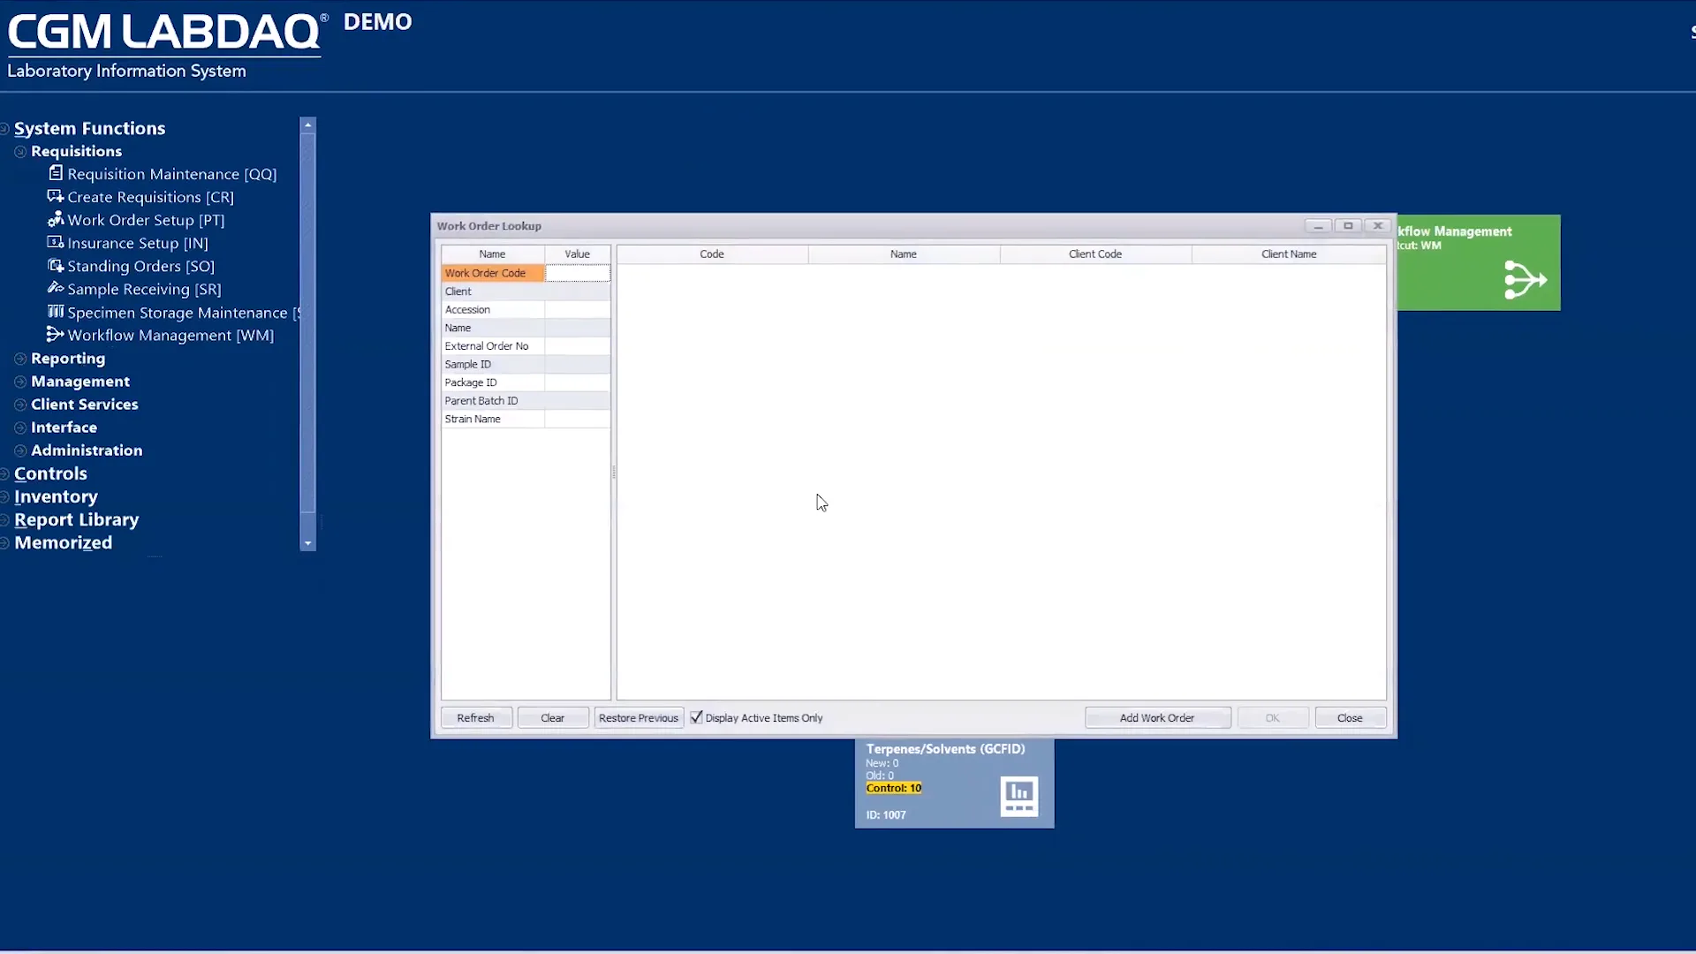Click the Work Order Setup icon
Screen dimensions: 1696x954
[x=56, y=219]
